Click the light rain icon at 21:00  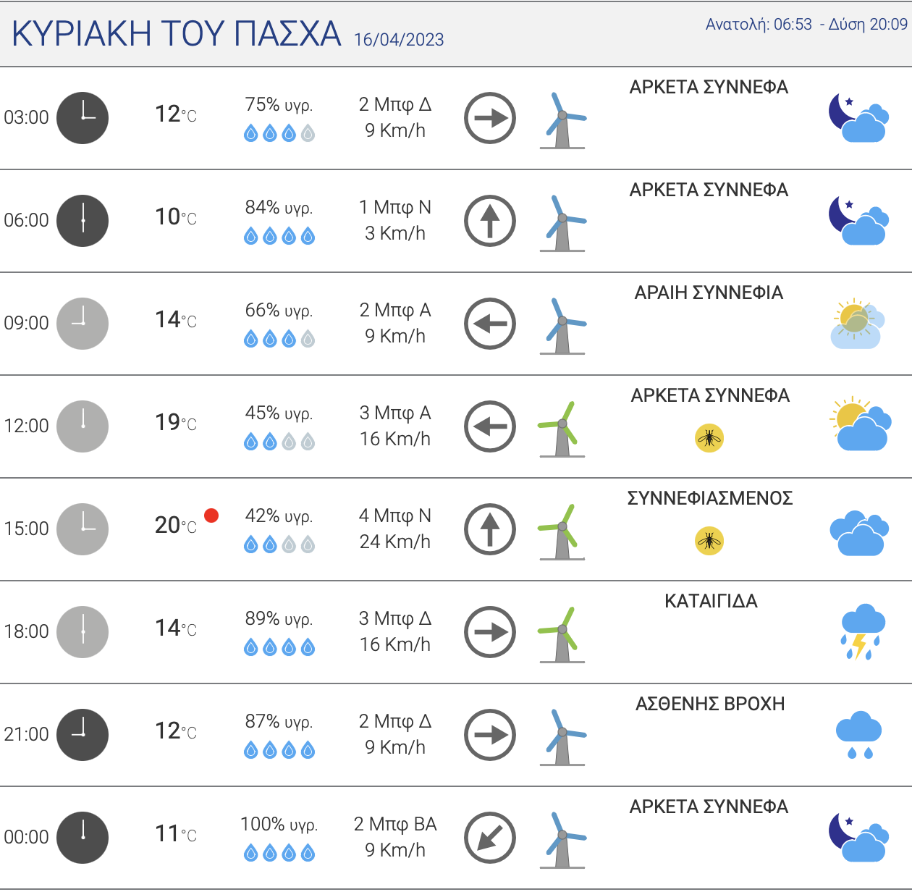click(x=859, y=735)
